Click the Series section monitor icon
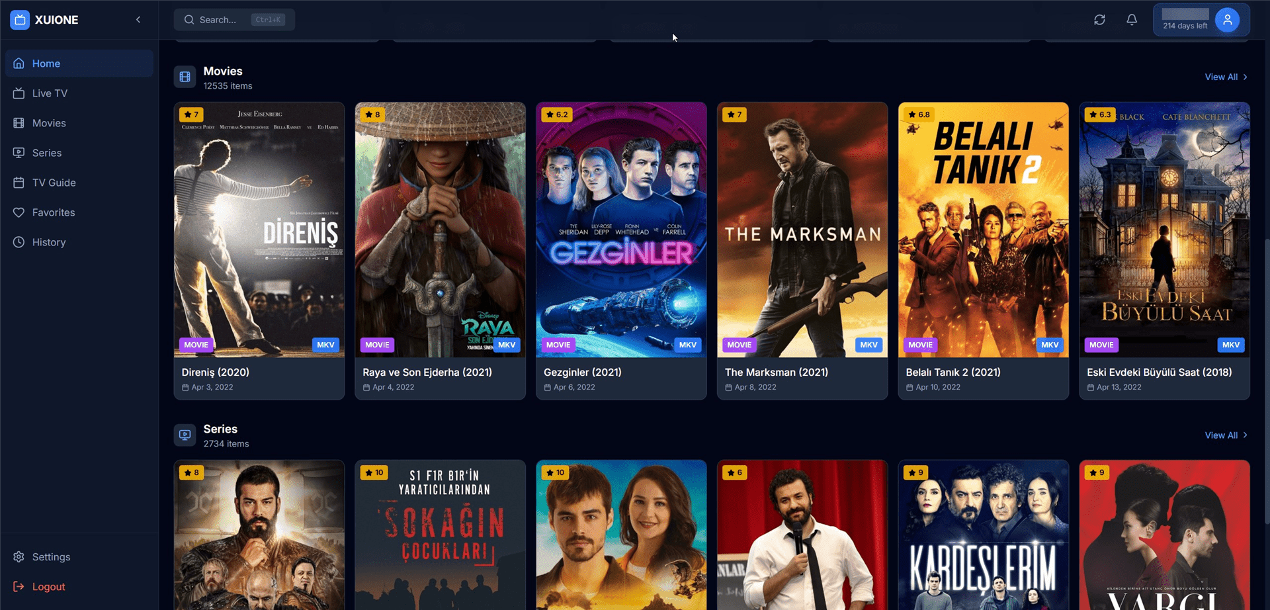This screenshot has width=1270, height=610. pos(185,435)
